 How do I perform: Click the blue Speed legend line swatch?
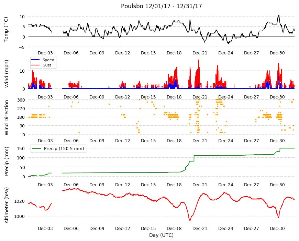pyautogui.click(x=35, y=60)
